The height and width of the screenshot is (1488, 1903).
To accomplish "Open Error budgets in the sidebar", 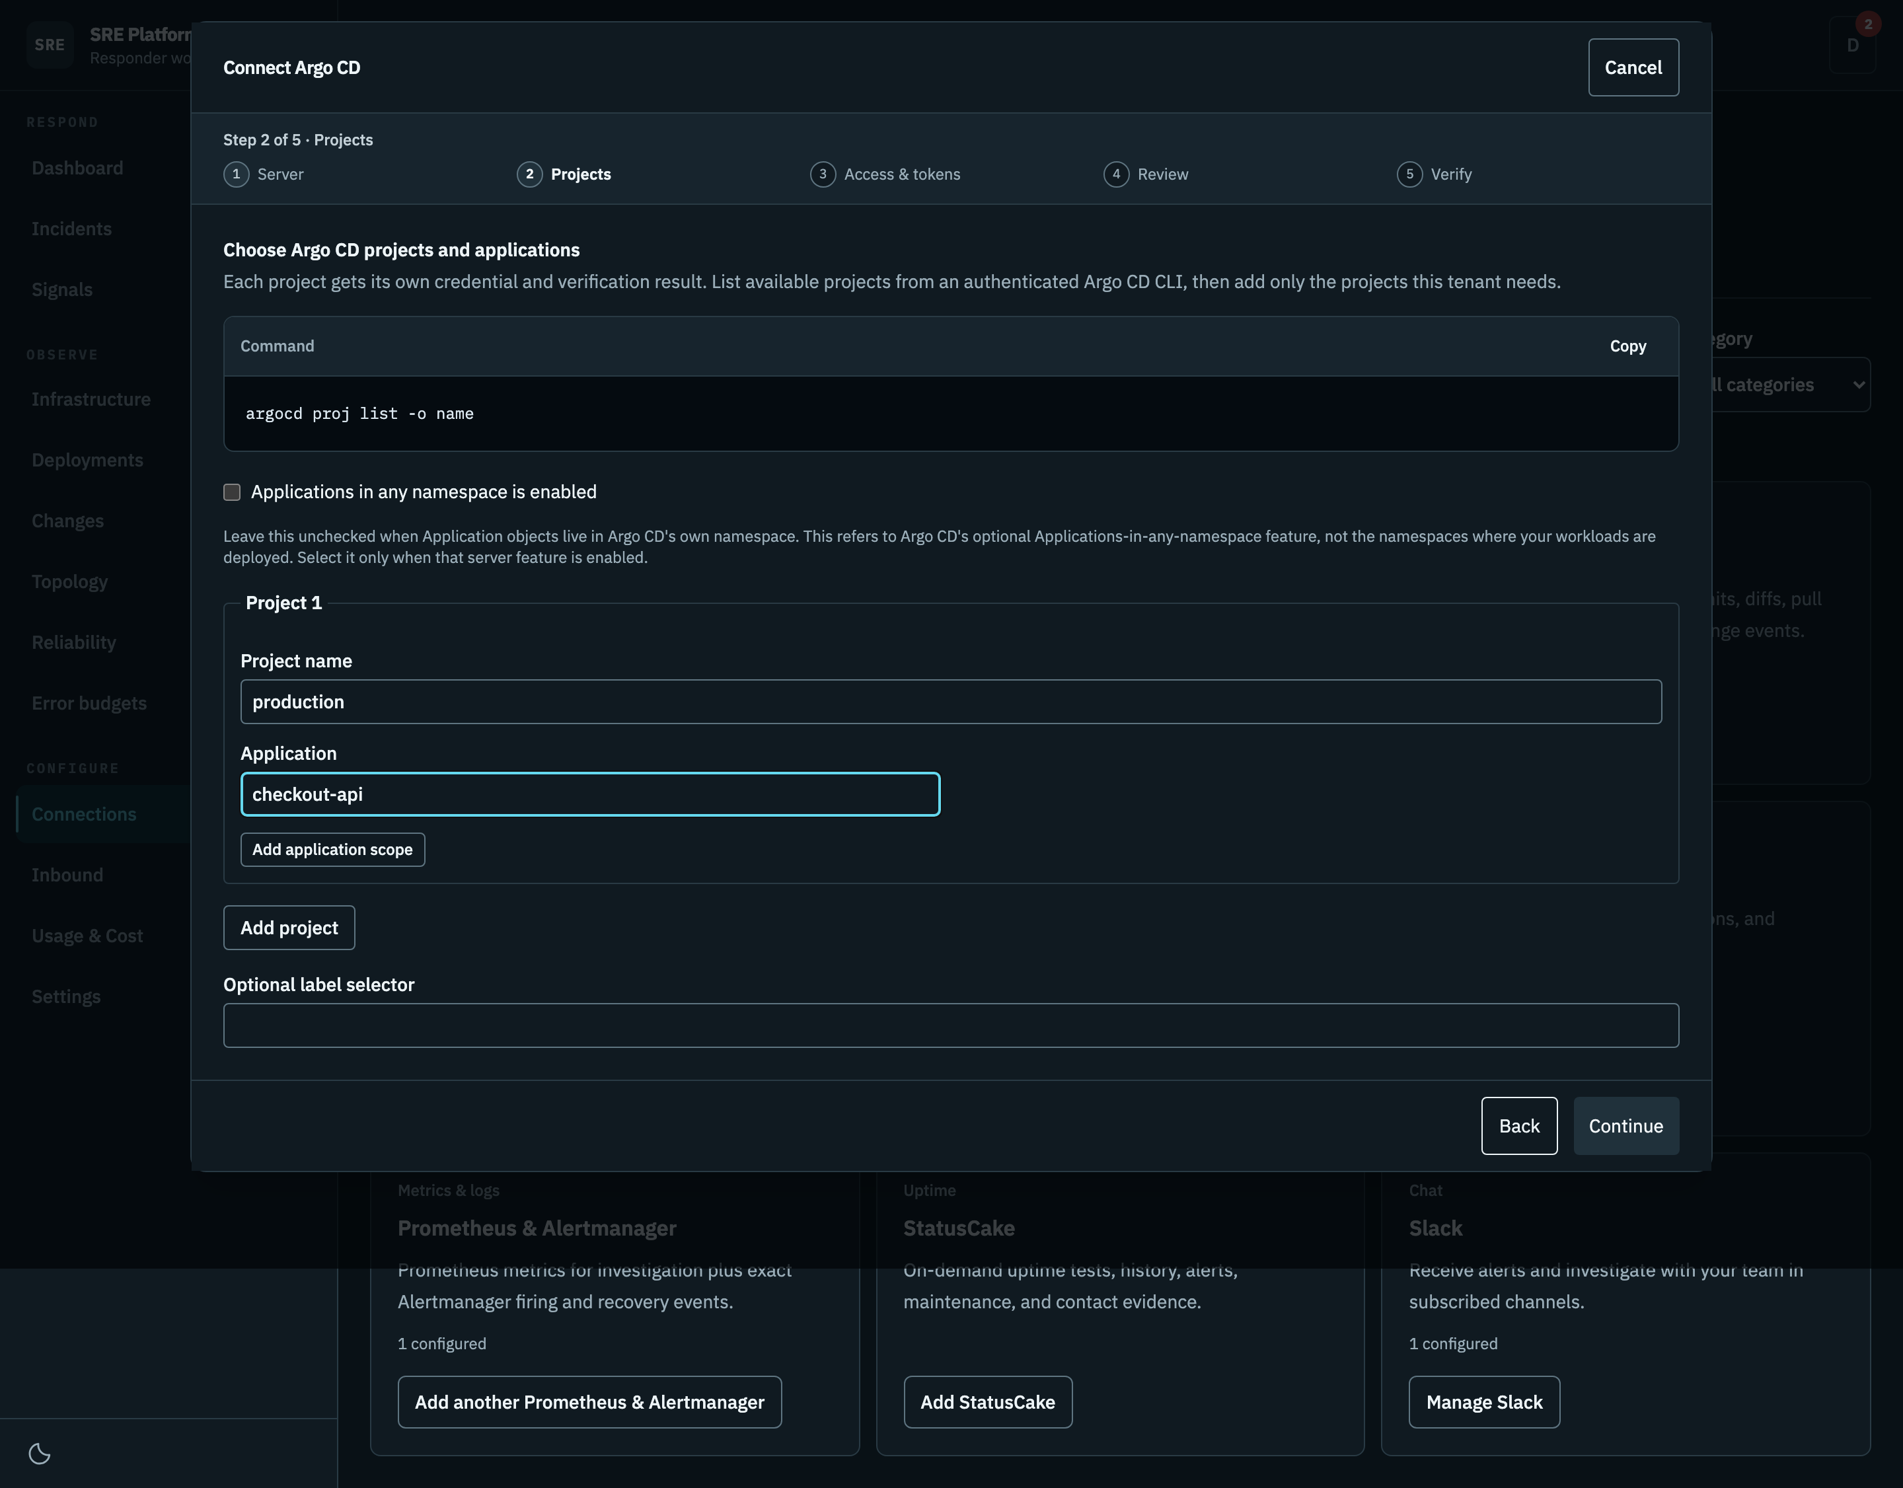I will [89, 703].
